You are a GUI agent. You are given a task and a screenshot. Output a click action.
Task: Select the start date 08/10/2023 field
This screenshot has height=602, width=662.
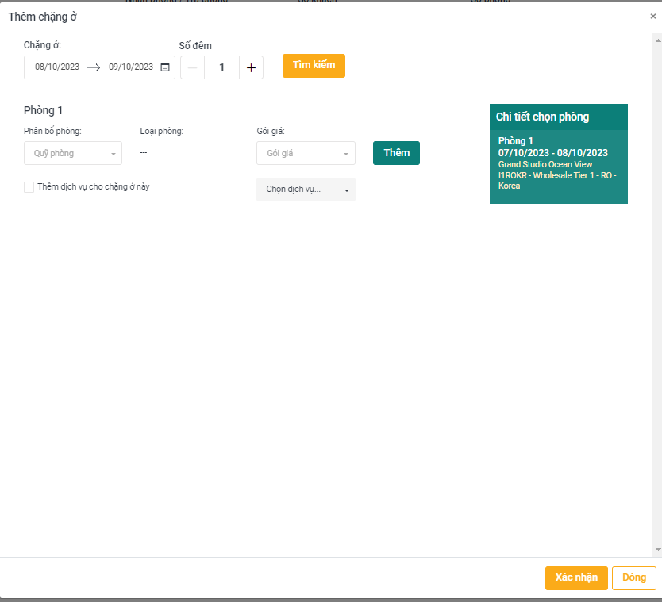57,67
